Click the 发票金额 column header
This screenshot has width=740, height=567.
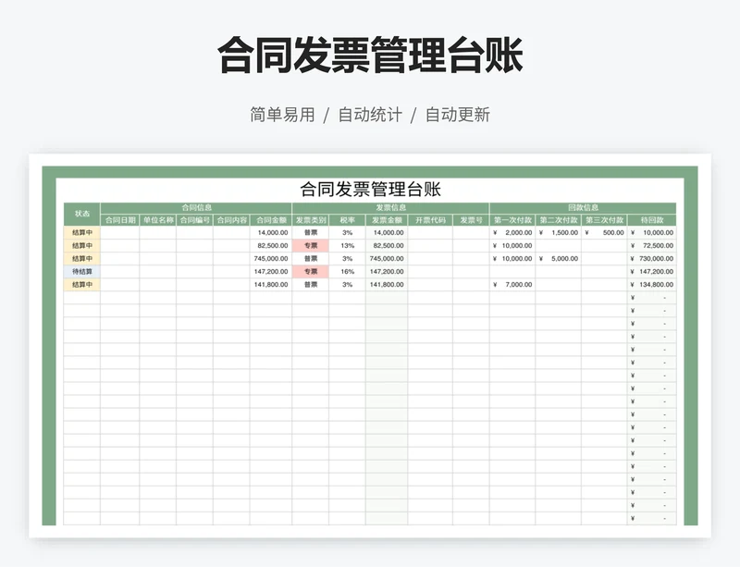pyautogui.click(x=387, y=220)
